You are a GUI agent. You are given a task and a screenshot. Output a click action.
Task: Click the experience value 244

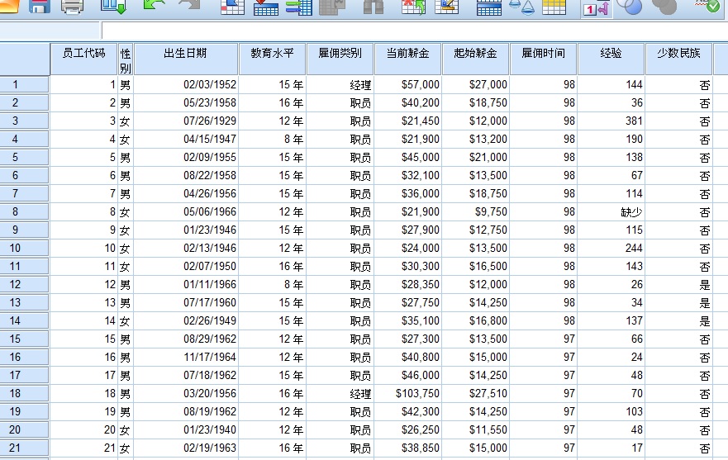point(611,249)
